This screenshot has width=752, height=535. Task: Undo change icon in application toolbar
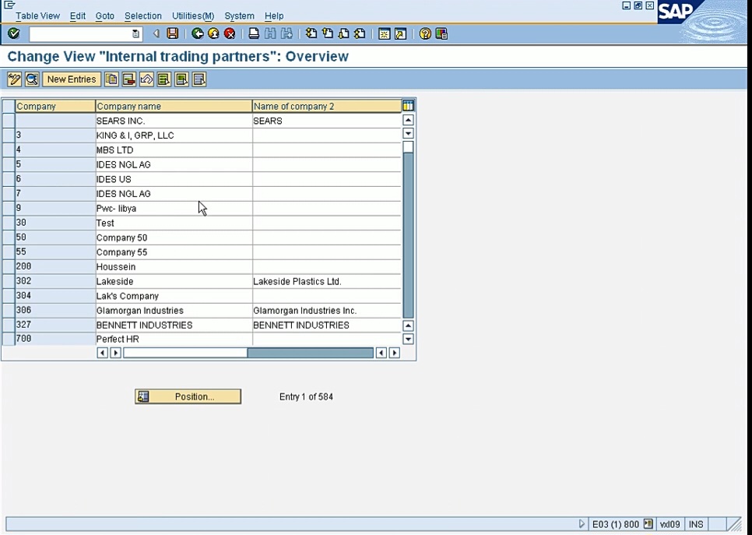(146, 79)
